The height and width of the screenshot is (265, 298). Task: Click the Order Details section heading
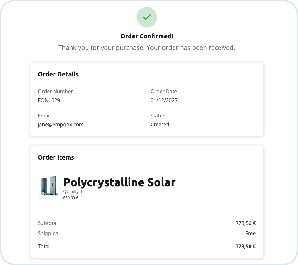click(x=58, y=74)
